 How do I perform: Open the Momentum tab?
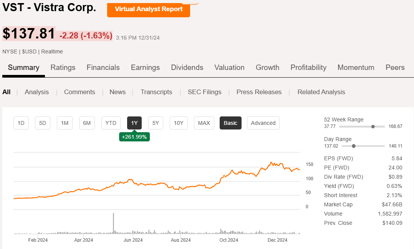coord(356,68)
